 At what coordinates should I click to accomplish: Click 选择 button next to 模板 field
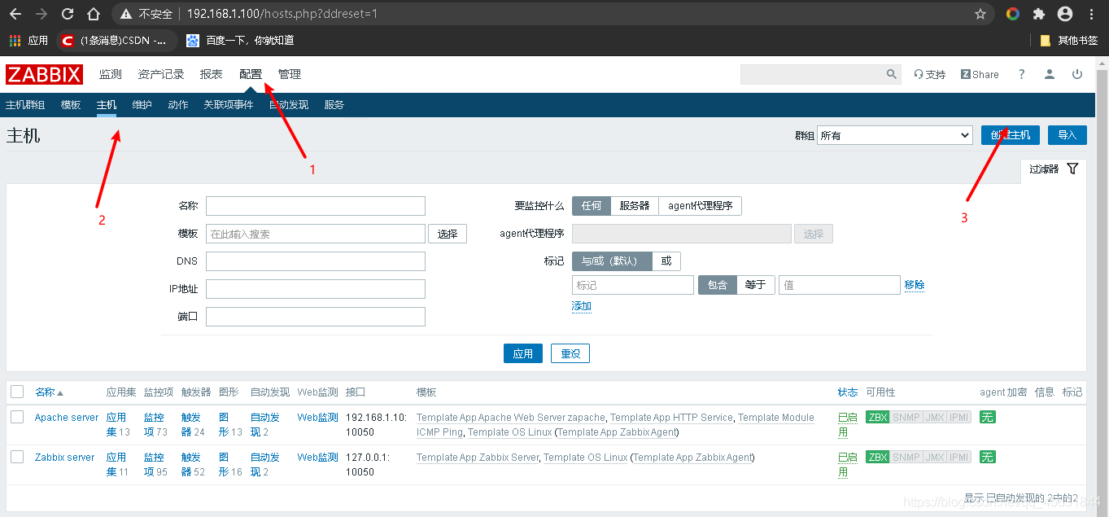[448, 234]
